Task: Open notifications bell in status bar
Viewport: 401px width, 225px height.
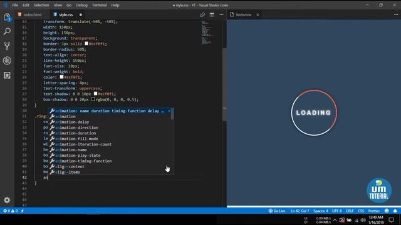Action: 395,211
